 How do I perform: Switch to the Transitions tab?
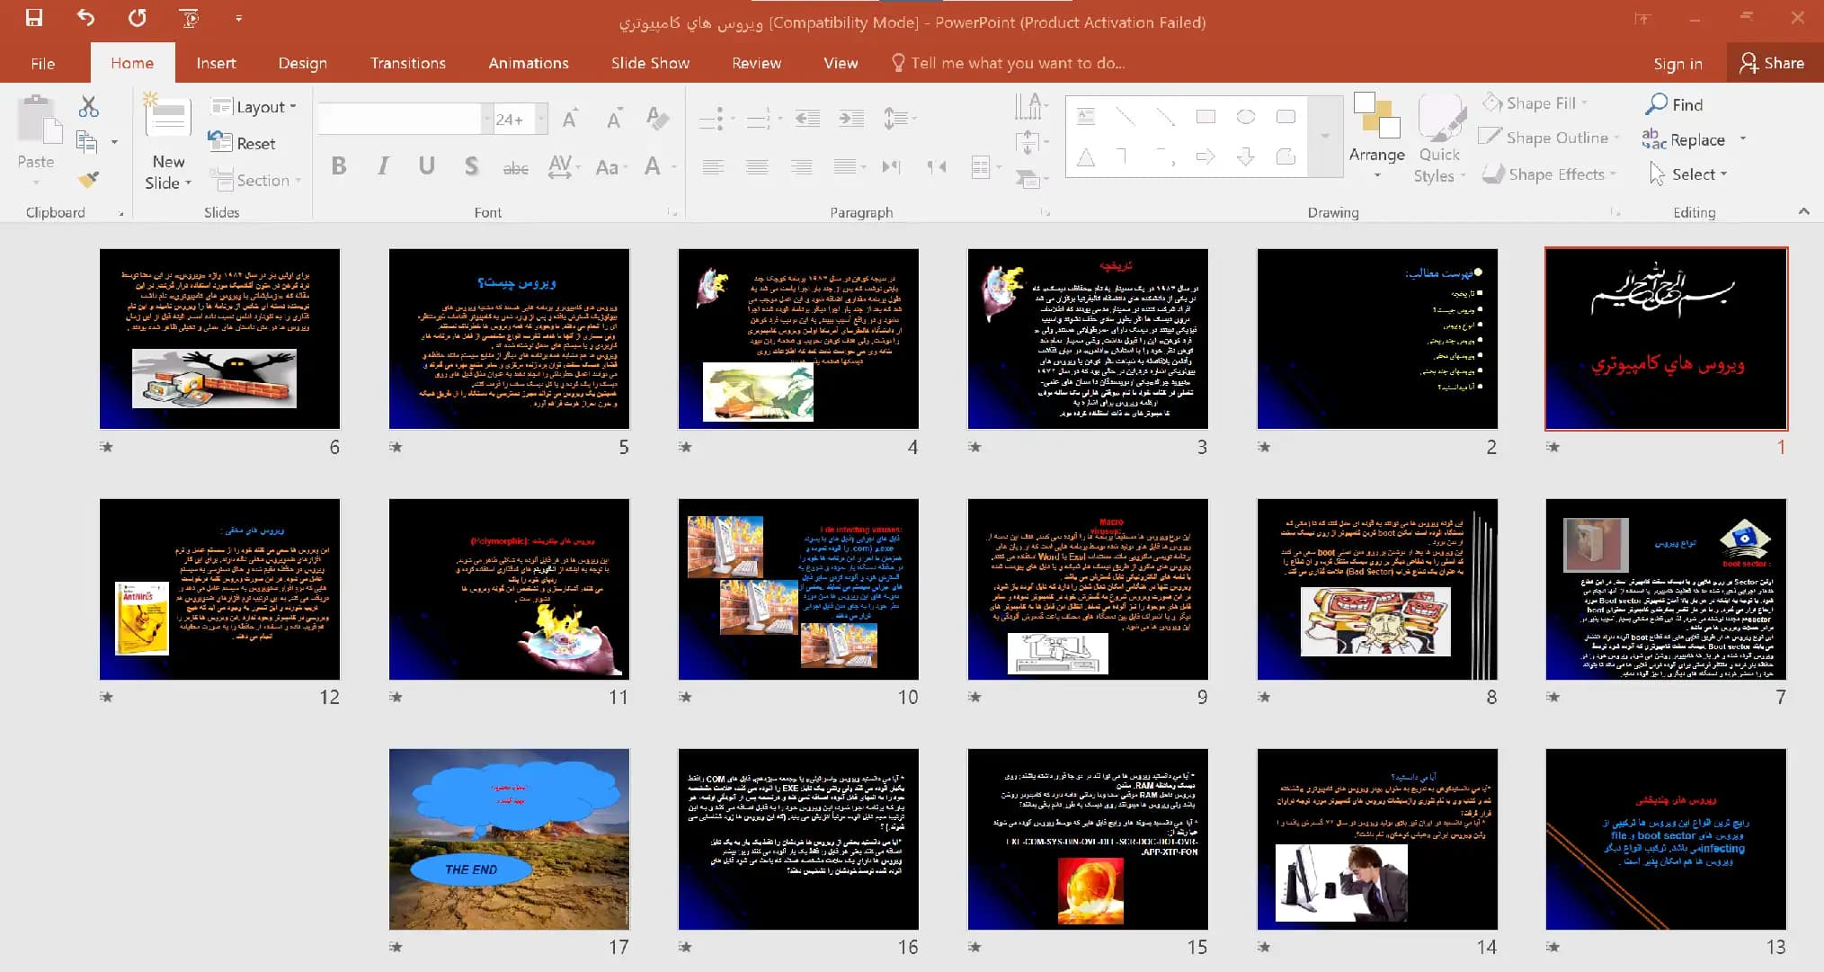coord(408,63)
